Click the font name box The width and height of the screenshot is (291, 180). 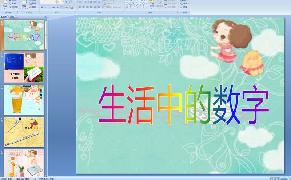pyautogui.click(x=48, y=2)
